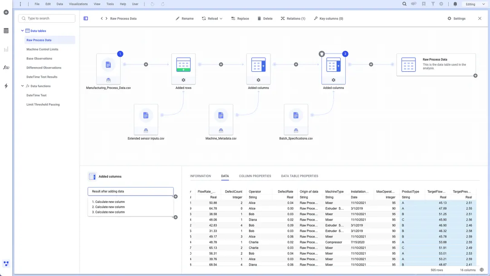490x276 pixels.
Task: Go forward with the right chevron navigation arrow
Action: tap(107, 19)
